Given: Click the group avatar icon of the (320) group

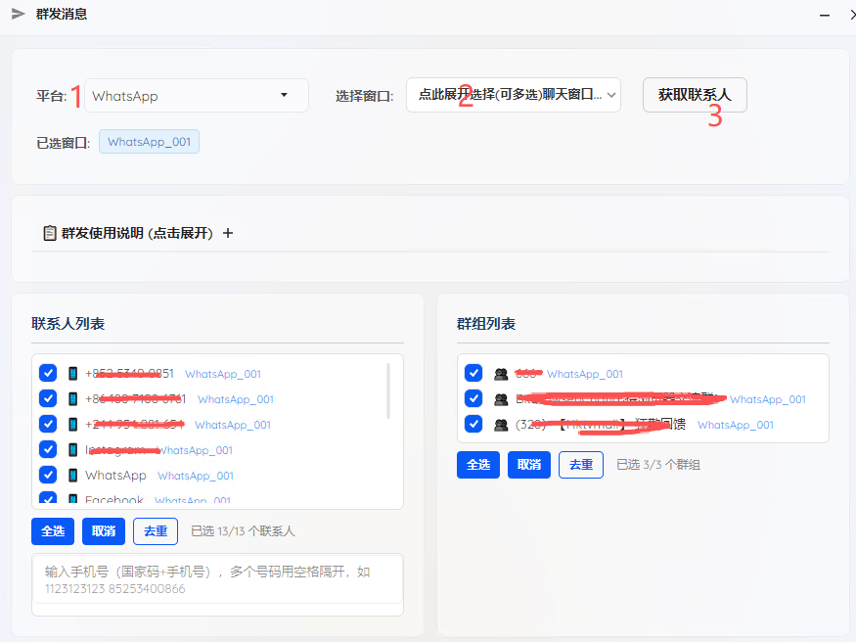Looking at the screenshot, I should coord(501,425).
